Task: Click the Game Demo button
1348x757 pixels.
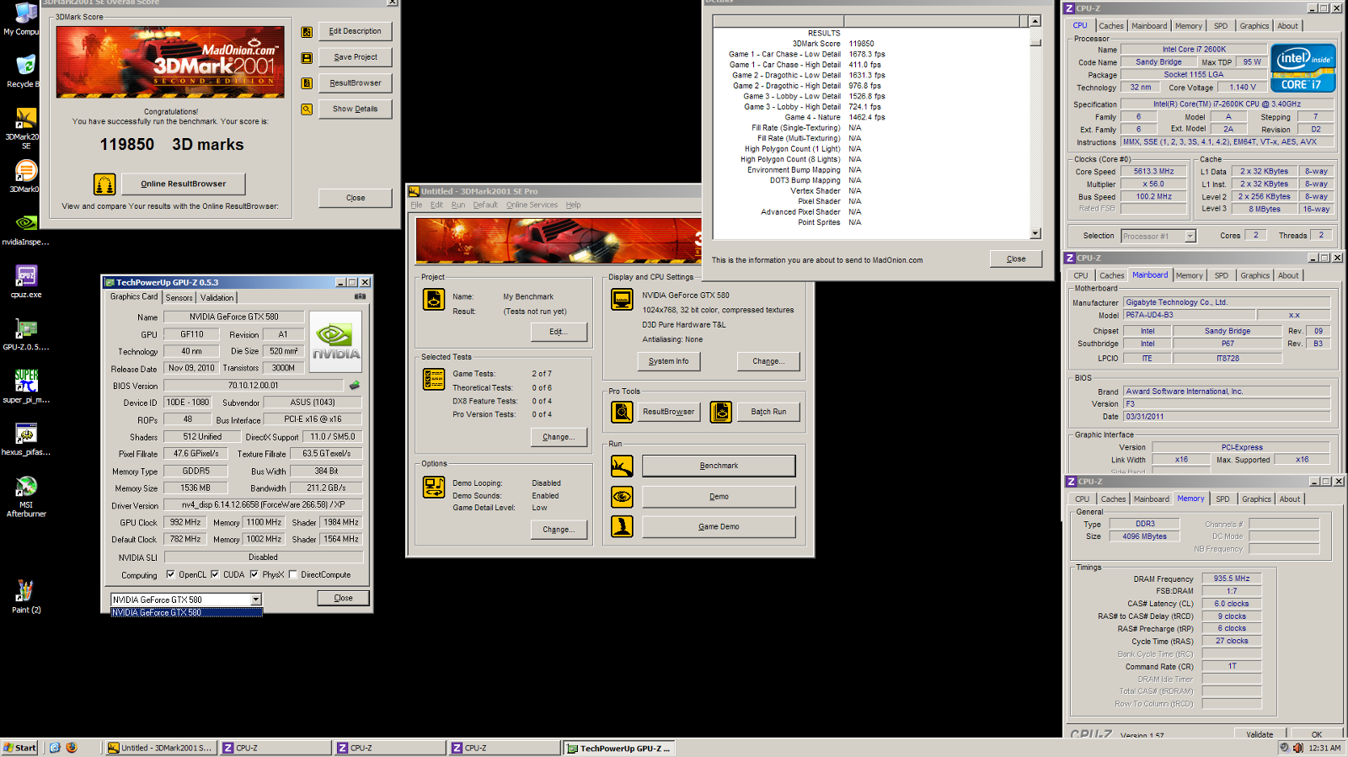Action: point(719,526)
